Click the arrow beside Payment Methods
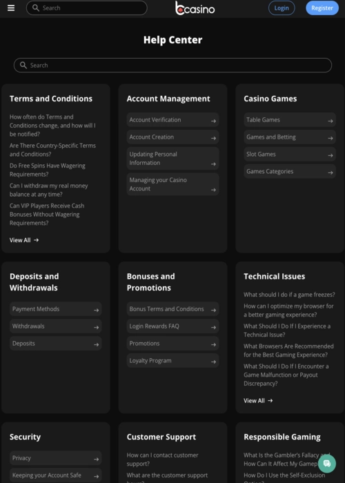This screenshot has width=345, height=483. click(97, 310)
